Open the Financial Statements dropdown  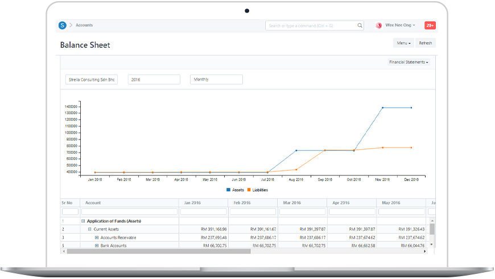409,62
